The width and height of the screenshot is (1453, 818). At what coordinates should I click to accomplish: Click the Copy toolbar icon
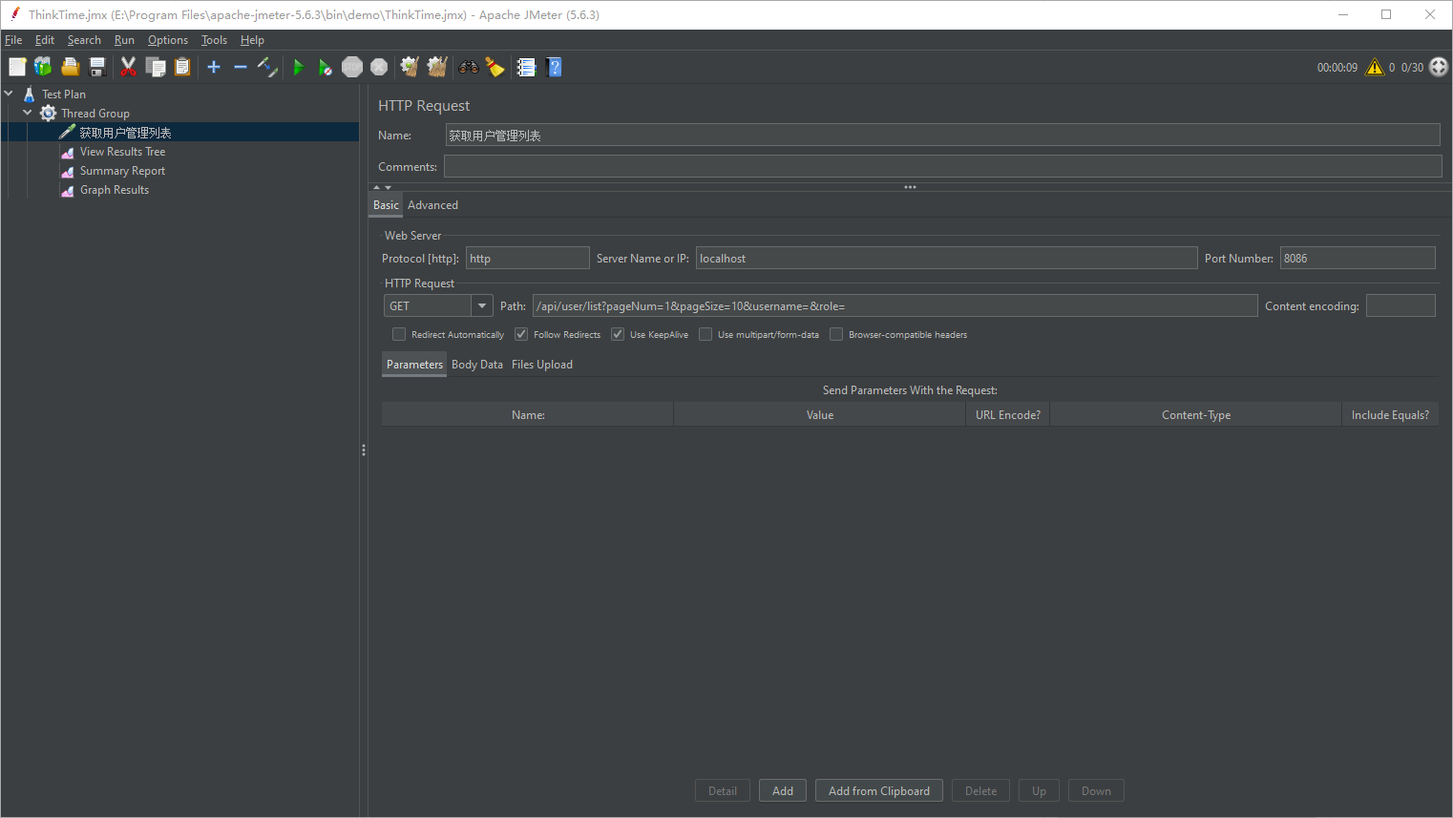tap(156, 67)
